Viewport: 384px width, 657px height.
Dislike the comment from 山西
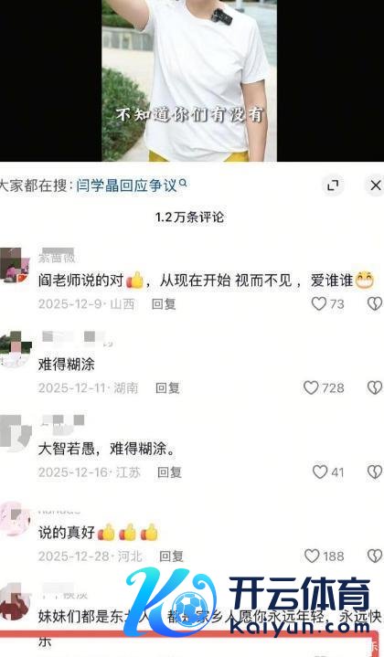coord(375,303)
